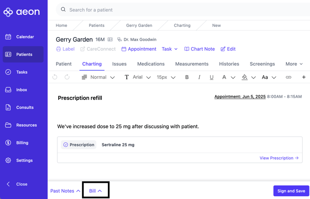Open the fill color picker
The width and height of the screenshot is (310, 199).
pyautogui.click(x=245, y=77)
